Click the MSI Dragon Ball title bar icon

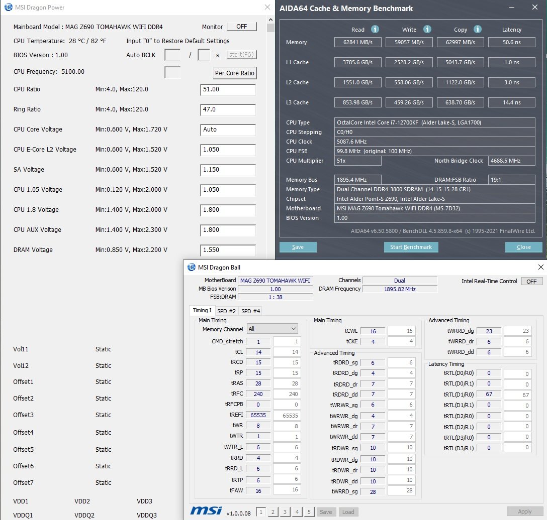coord(191,267)
